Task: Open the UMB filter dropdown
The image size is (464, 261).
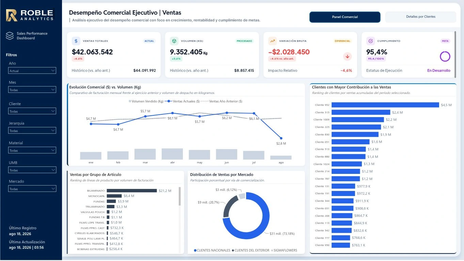Action: coord(32,170)
